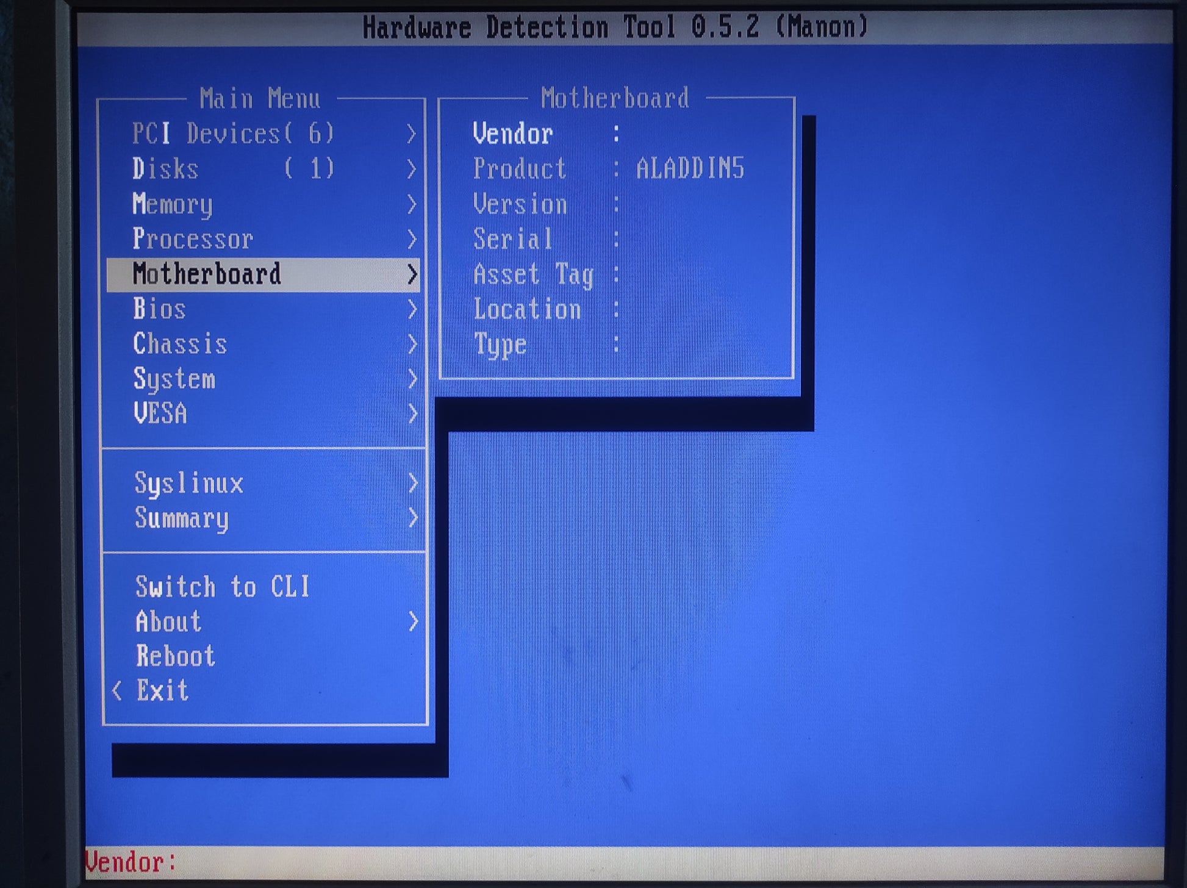Click Switch to CLI option

[223, 587]
